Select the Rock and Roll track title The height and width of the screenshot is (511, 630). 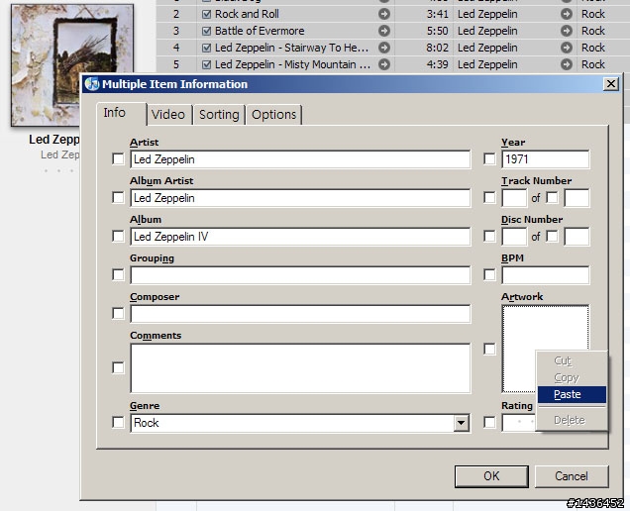point(247,14)
